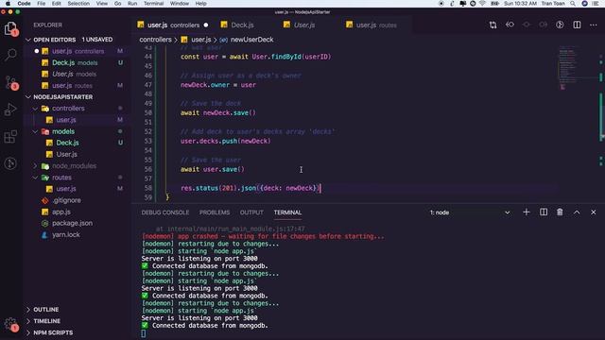Close the terminal panel
Viewport: 605px width, 340px height.
tap(594, 212)
